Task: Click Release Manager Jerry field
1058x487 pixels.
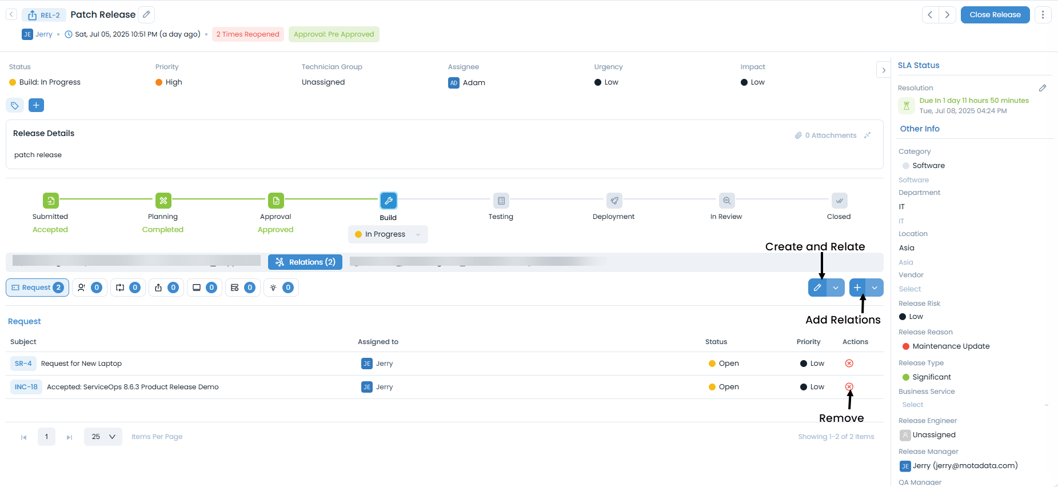Action: pos(959,466)
